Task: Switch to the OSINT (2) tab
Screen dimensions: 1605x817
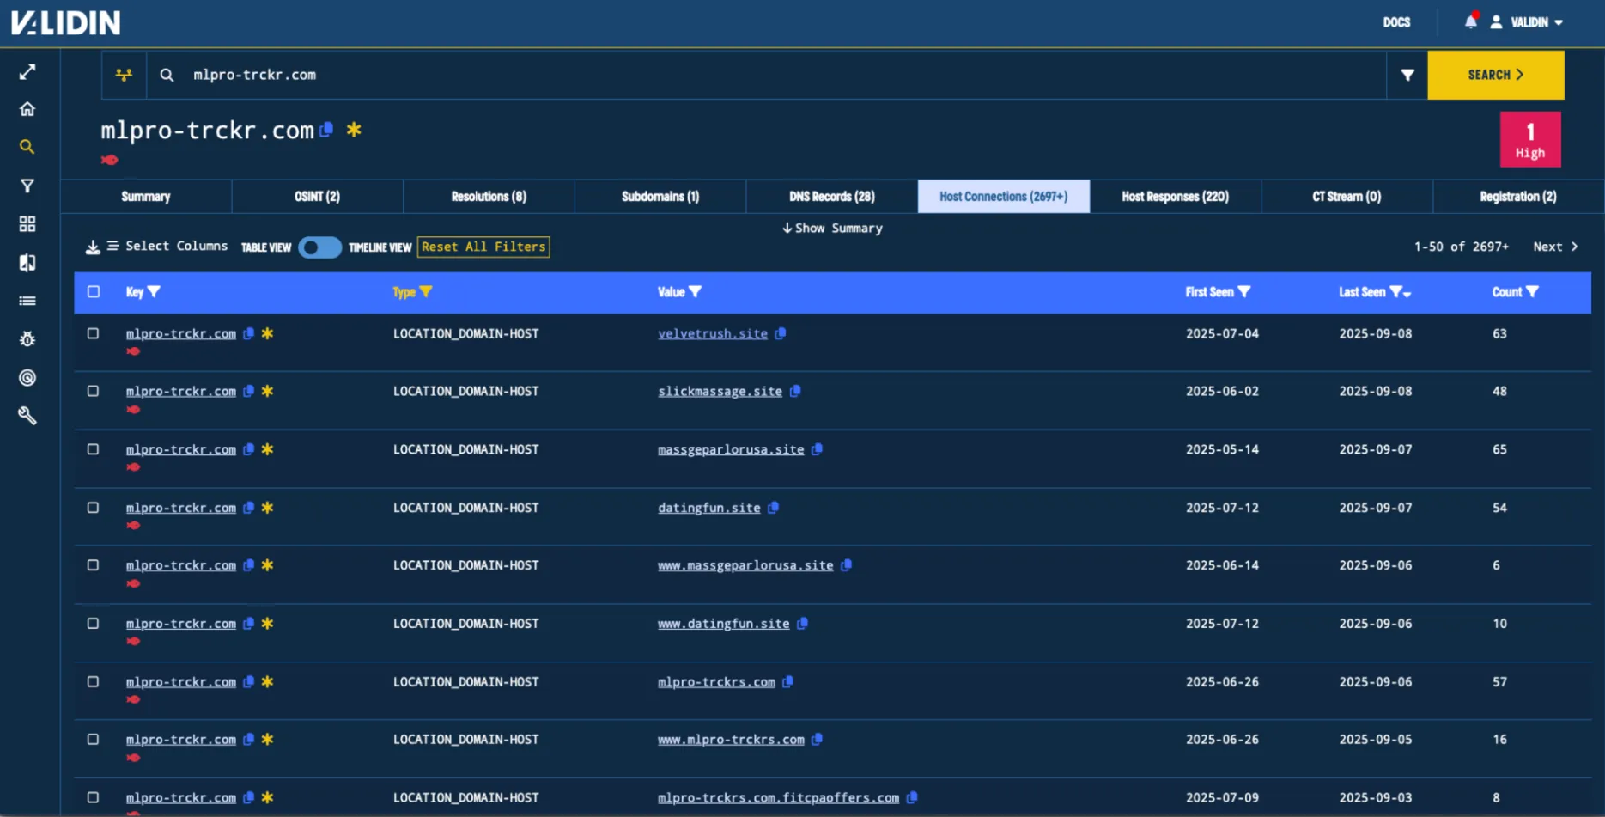Action: (317, 197)
